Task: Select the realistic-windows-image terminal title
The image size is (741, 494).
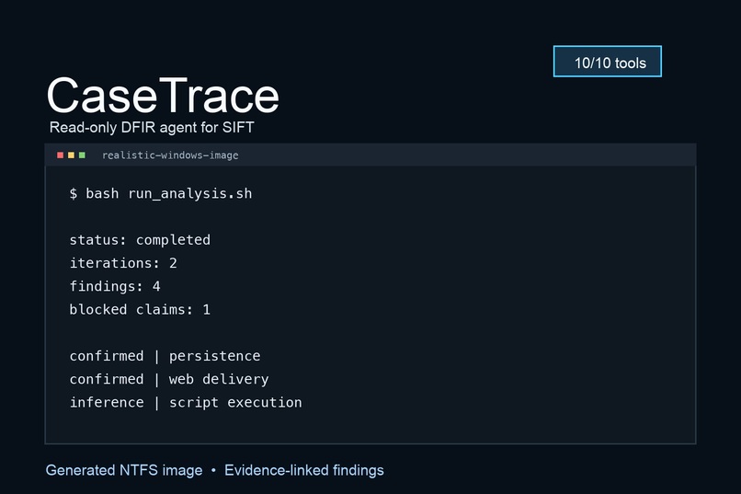Action: pyautogui.click(x=170, y=155)
